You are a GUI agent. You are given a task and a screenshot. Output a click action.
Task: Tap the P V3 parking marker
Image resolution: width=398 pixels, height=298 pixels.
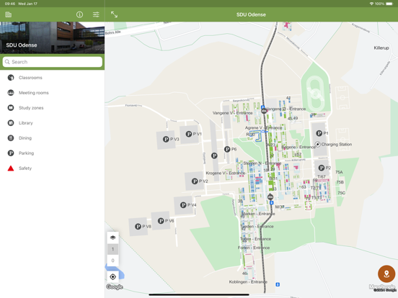tap(166, 139)
